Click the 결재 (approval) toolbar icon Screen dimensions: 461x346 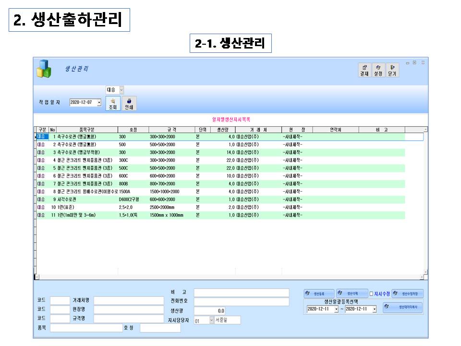364,70
